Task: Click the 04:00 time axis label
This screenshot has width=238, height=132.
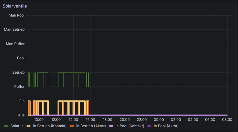Action: click(193, 120)
